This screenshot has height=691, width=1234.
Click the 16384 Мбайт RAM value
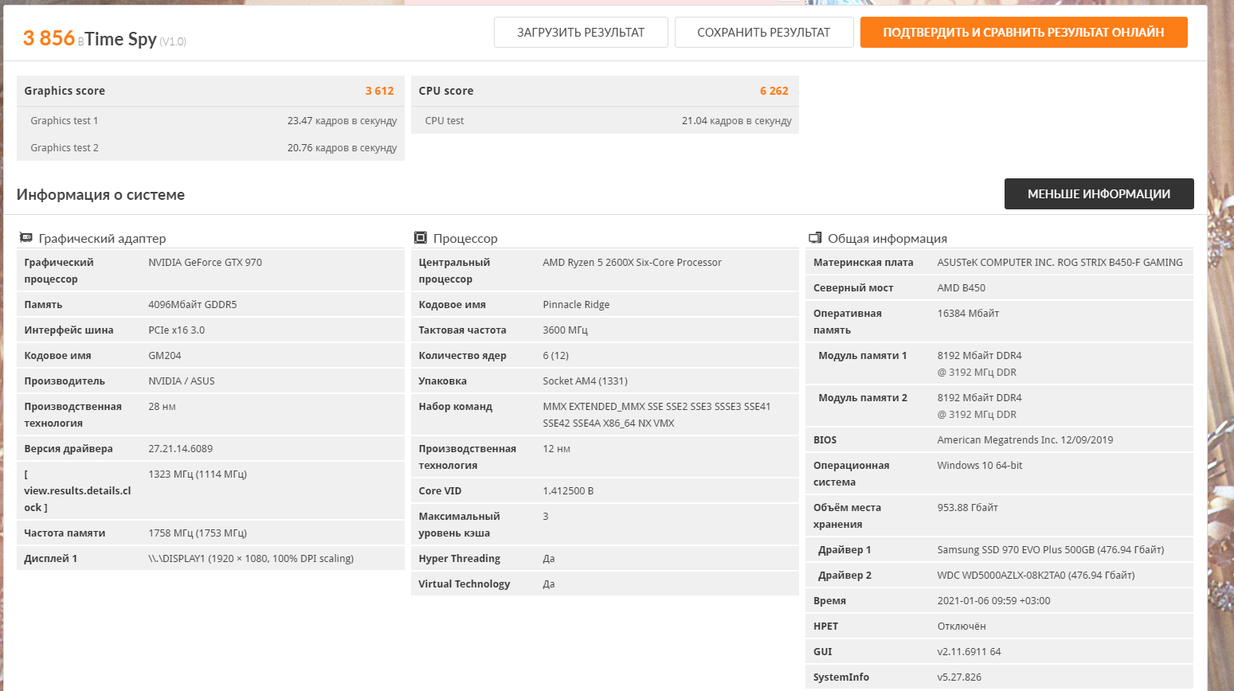pos(968,314)
